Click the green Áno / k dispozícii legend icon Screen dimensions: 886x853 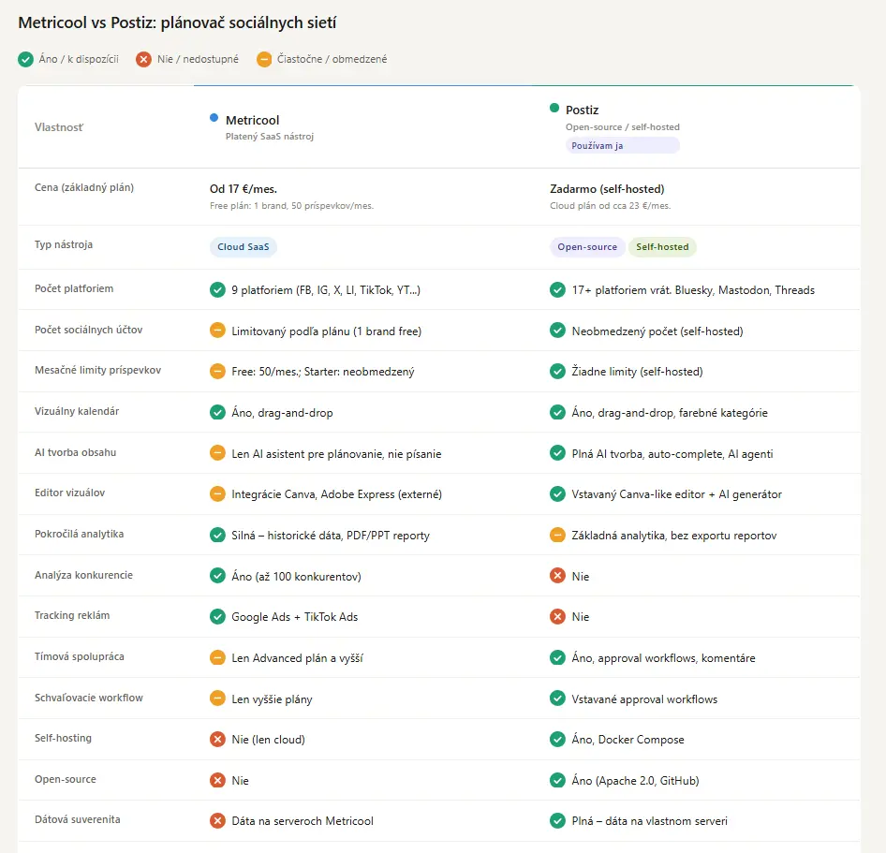pos(25,60)
